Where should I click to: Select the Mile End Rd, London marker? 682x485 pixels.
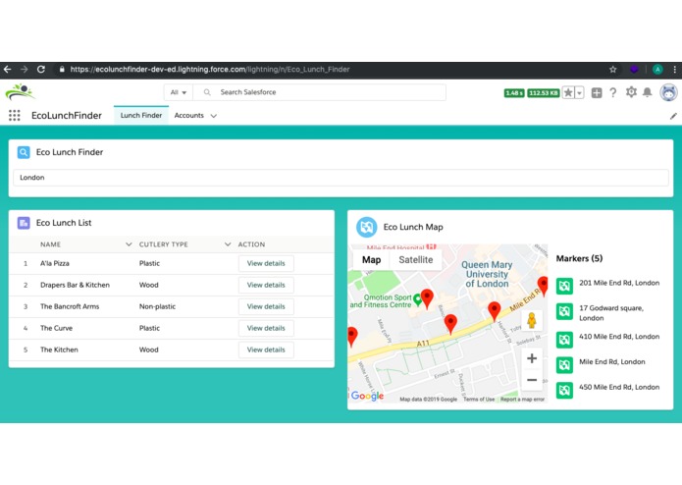tap(608, 364)
